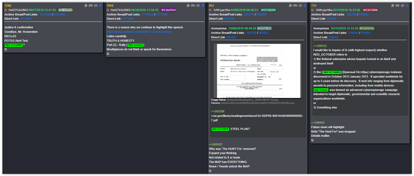Viewport: 414px width, 176px height.
Task: Click the timestamp 09/27/2018 23:47:55
Action: [43, 10]
